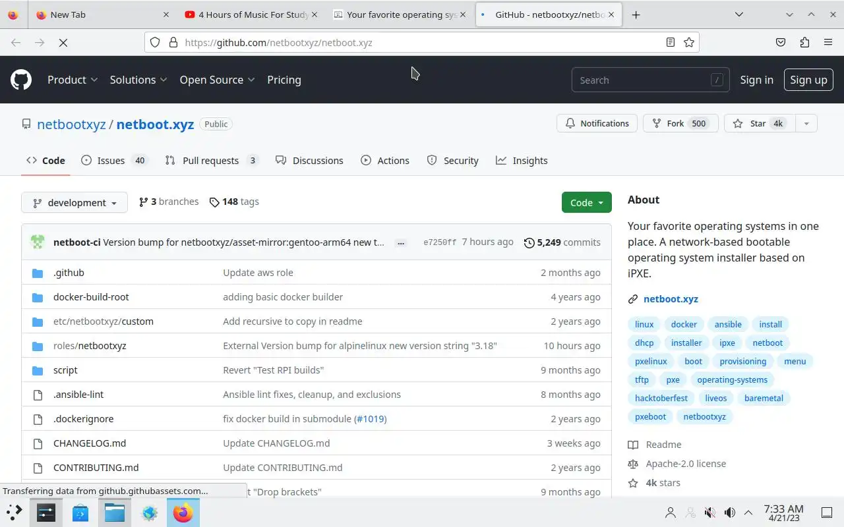This screenshot has height=527, width=844.
Task: Toggle the muted audio tray icon
Action: pyautogui.click(x=709, y=513)
